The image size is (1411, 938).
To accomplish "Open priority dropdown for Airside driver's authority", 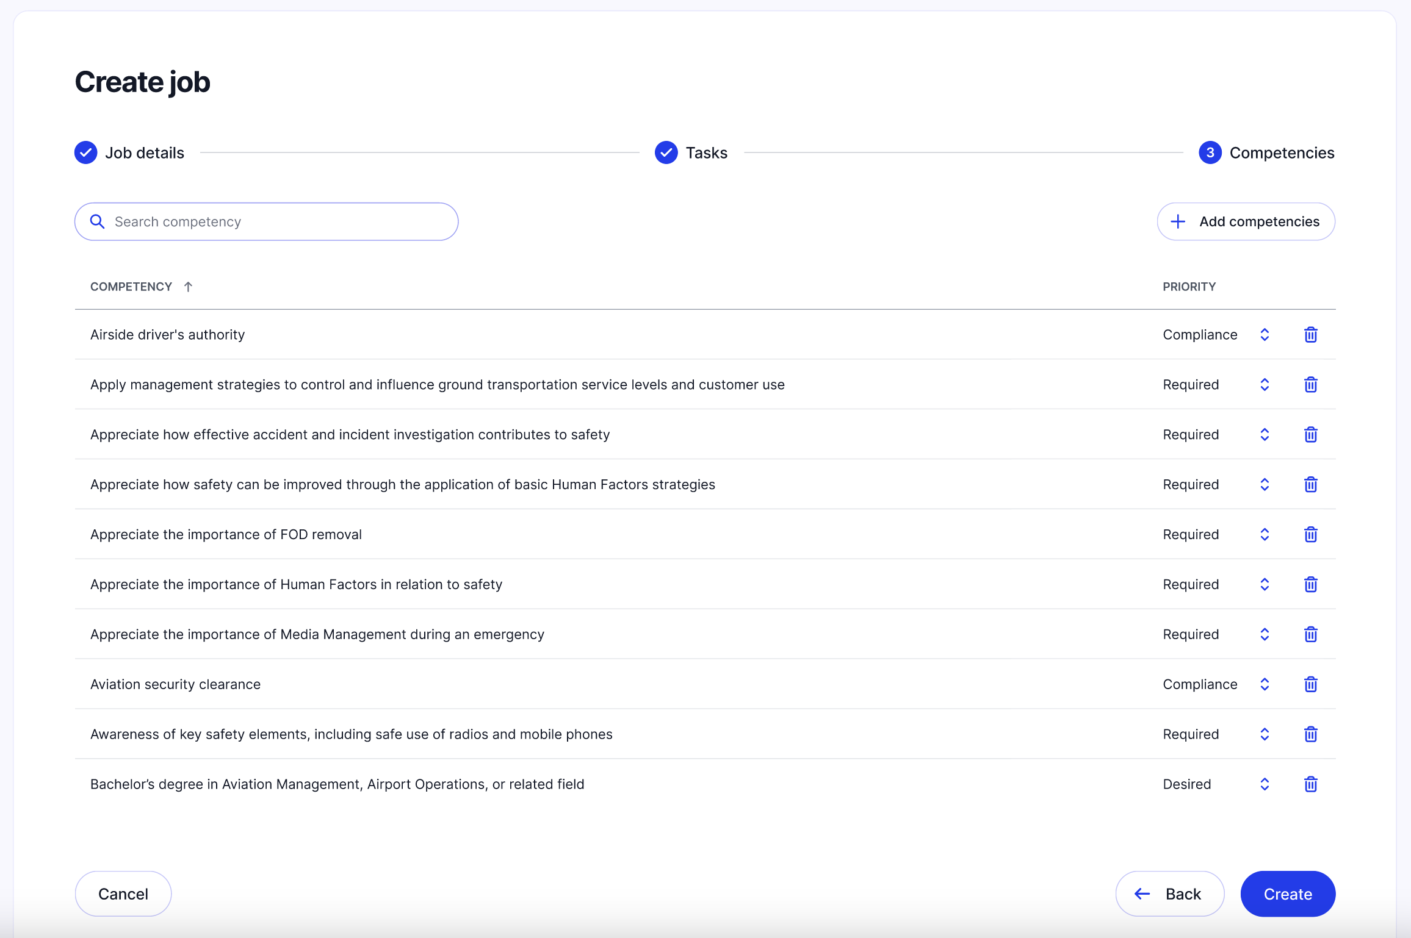I will tap(1264, 335).
